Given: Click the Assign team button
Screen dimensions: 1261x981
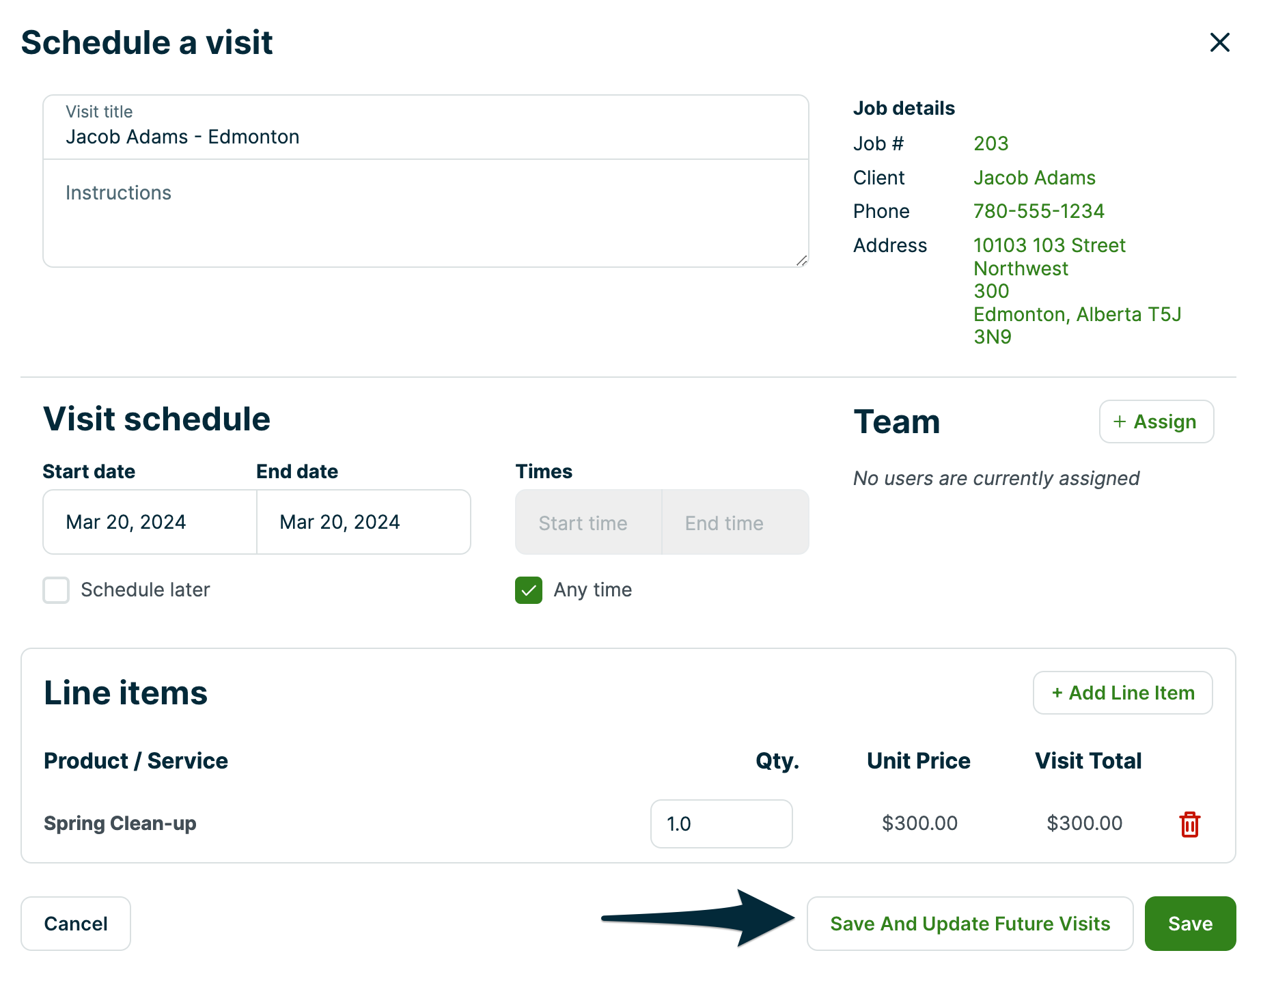Looking at the screenshot, I should (x=1156, y=422).
